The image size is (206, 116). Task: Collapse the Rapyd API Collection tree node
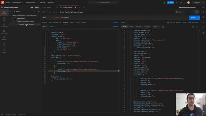[11, 15]
